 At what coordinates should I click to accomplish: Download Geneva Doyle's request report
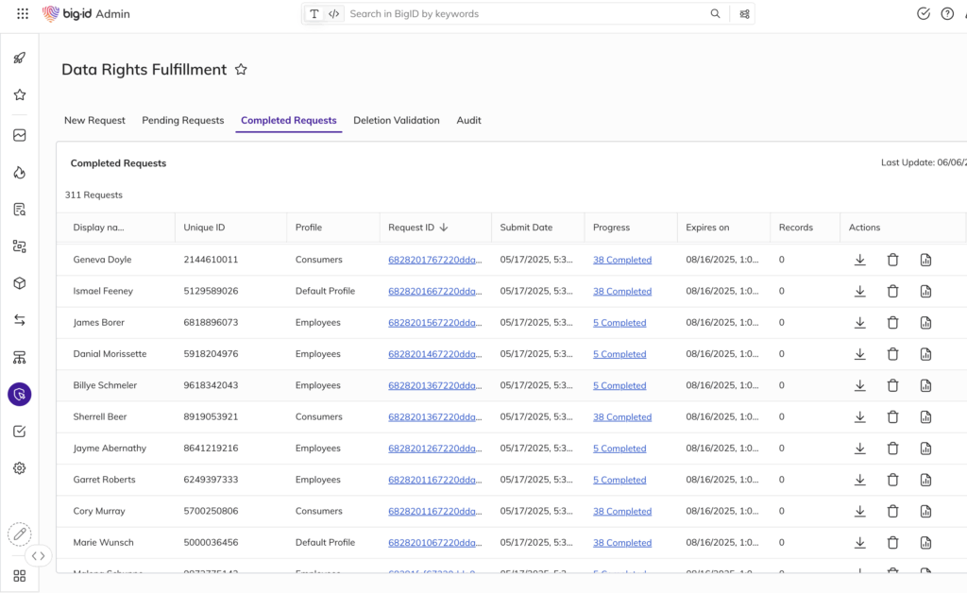click(859, 261)
